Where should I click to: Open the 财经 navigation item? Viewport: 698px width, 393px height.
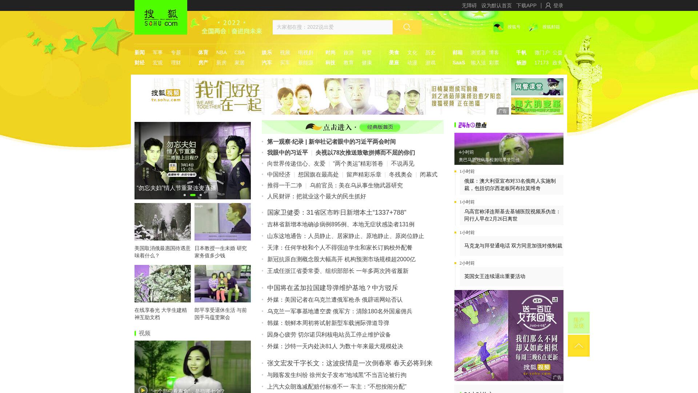[x=140, y=63]
